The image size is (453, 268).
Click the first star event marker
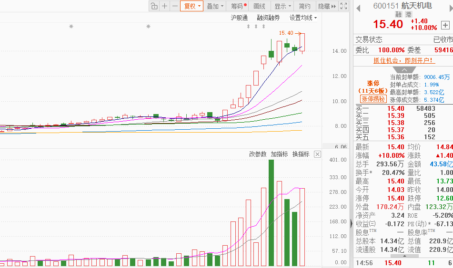[x=71, y=27]
